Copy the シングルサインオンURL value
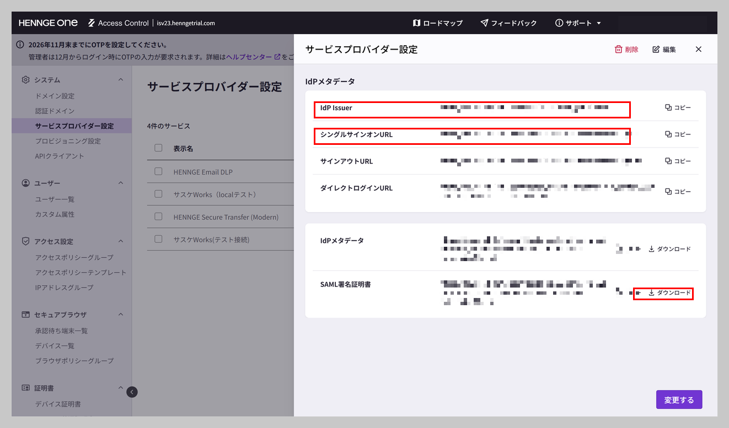729x428 pixels. point(678,134)
